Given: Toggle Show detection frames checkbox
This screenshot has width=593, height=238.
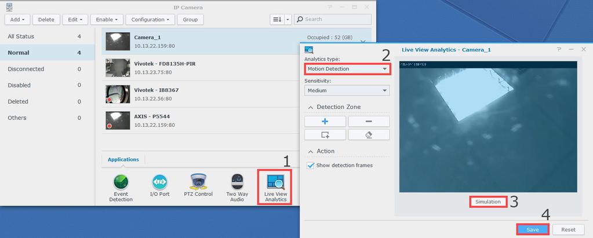Looking at the screenshot, I should pyautogui.click(x=311, y=166).
